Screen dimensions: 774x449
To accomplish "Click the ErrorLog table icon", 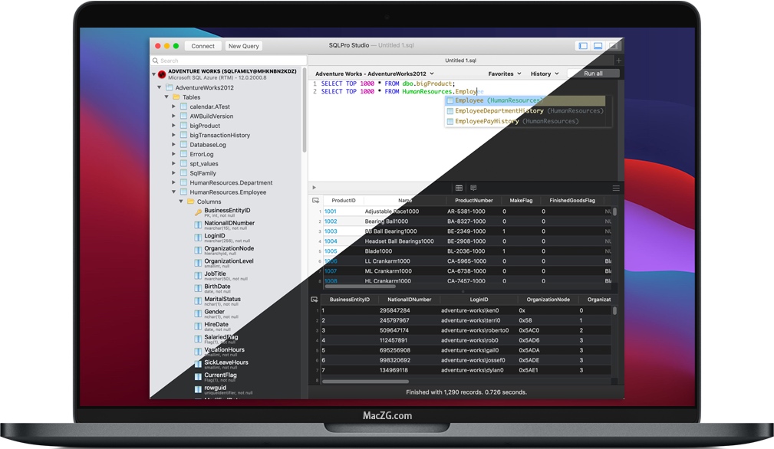I will [183, 154].
